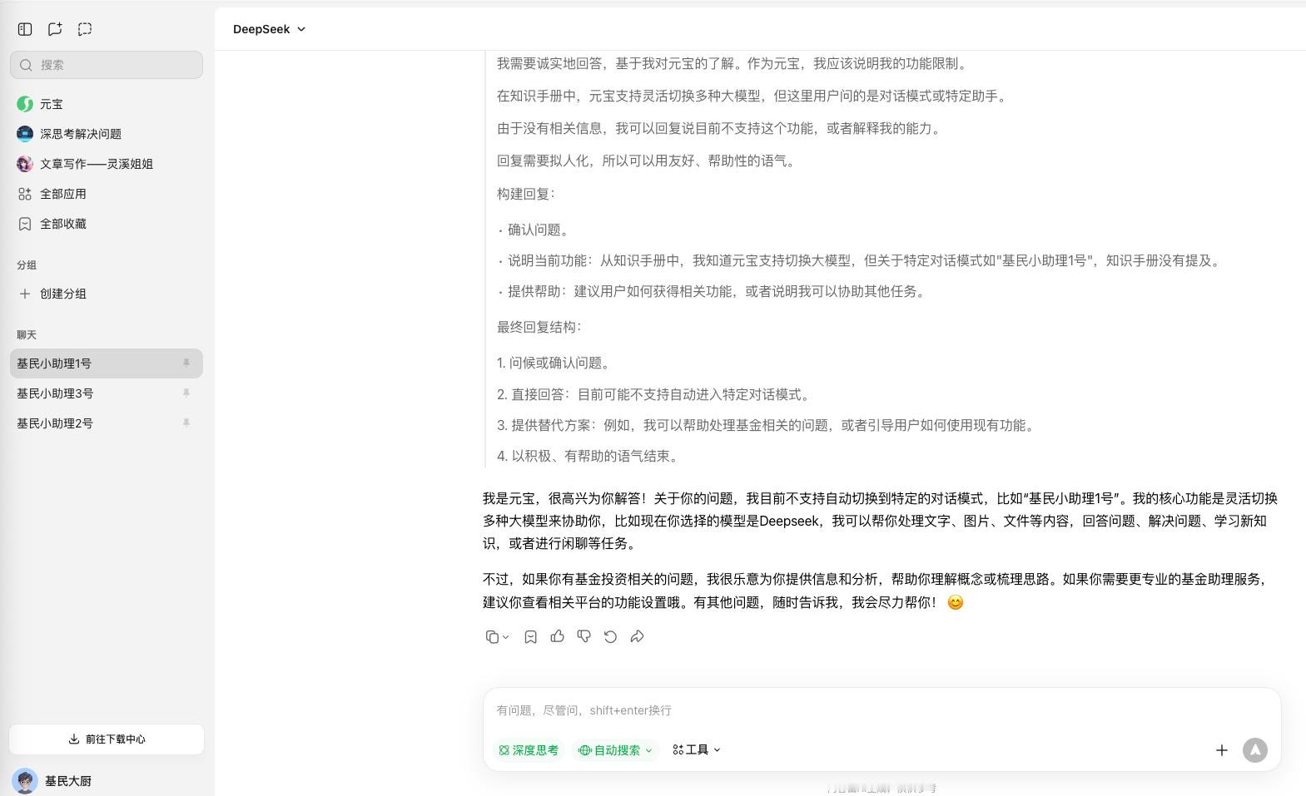Open the DeepSeek model dropdown

(x=270, y=29)
